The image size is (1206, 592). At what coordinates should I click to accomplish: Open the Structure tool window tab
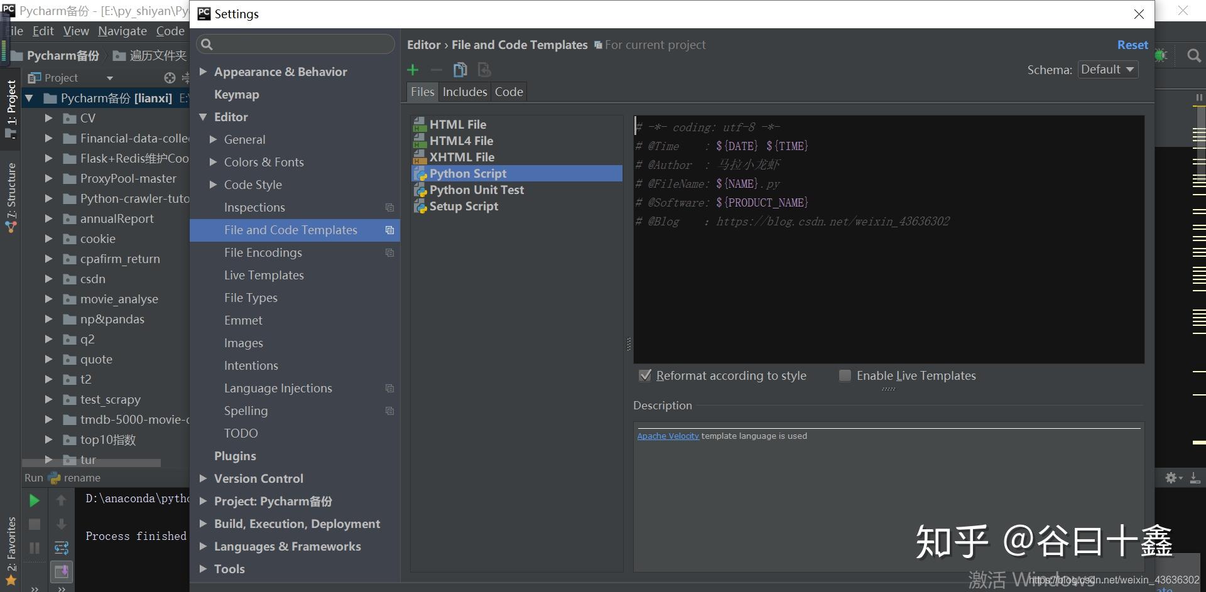tap(11, 197)
